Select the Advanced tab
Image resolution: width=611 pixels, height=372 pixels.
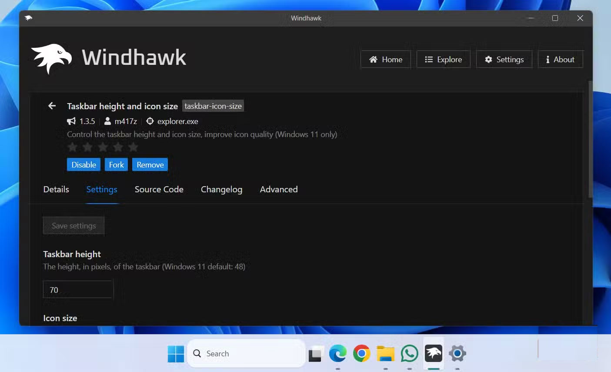point(278,189)
